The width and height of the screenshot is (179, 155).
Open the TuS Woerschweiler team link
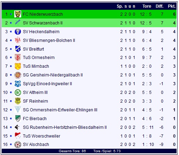tap(41, 136)
